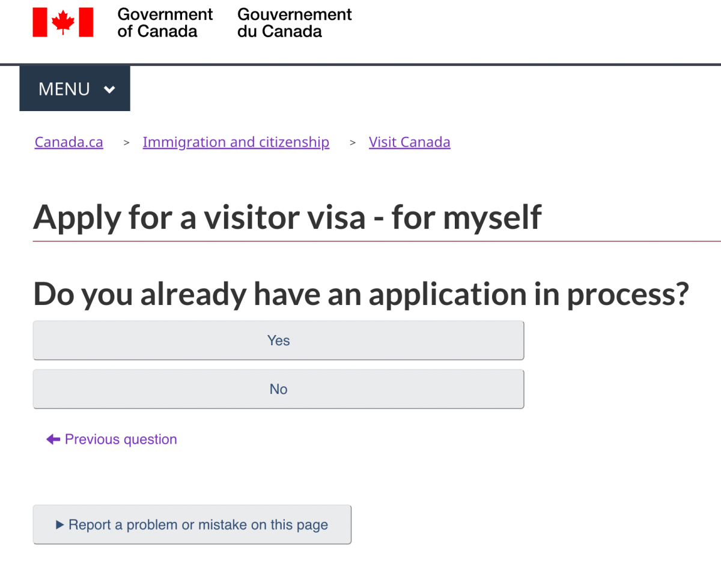The width and height of the screenshot is (721, 571).
Task: Return to the Previous question
Action: pos(119,439)
